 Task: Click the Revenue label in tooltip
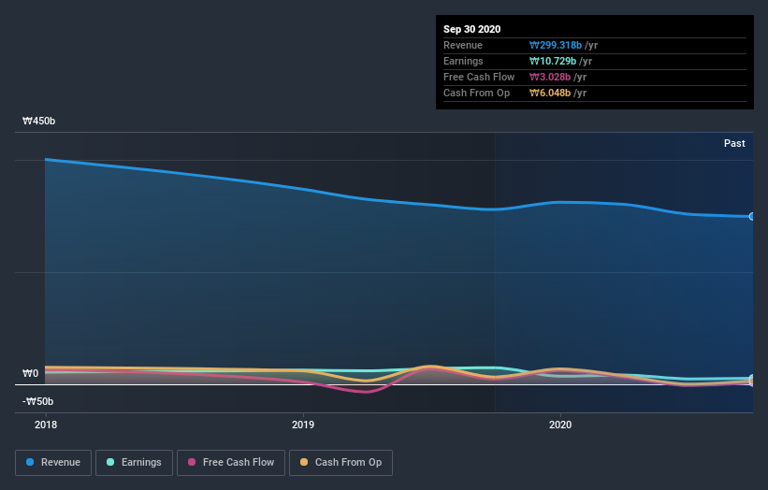click(x=463, y=45)
